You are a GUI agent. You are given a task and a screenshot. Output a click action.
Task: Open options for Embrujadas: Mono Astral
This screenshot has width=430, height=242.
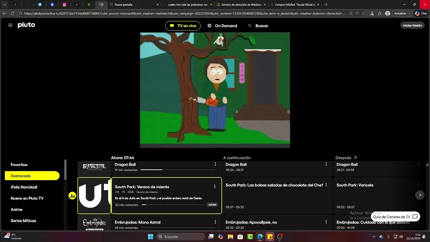point(215,222)
